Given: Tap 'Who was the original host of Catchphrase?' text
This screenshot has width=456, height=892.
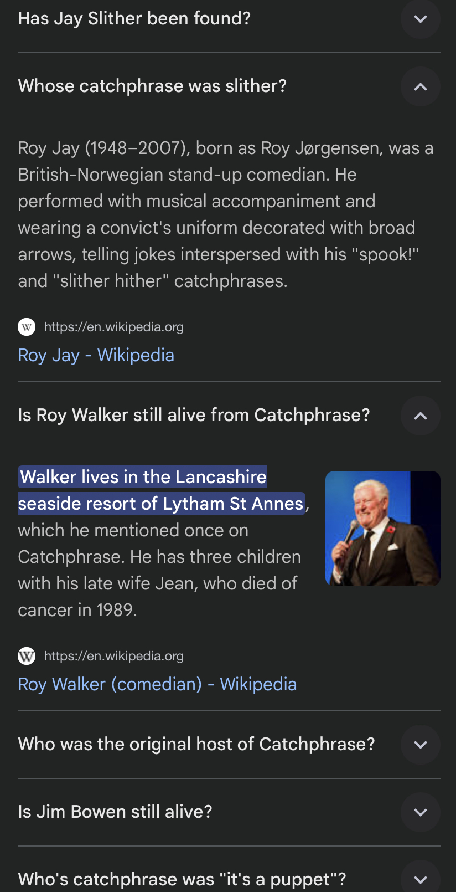Looking at the screenshot, I should tap(196, 745).
